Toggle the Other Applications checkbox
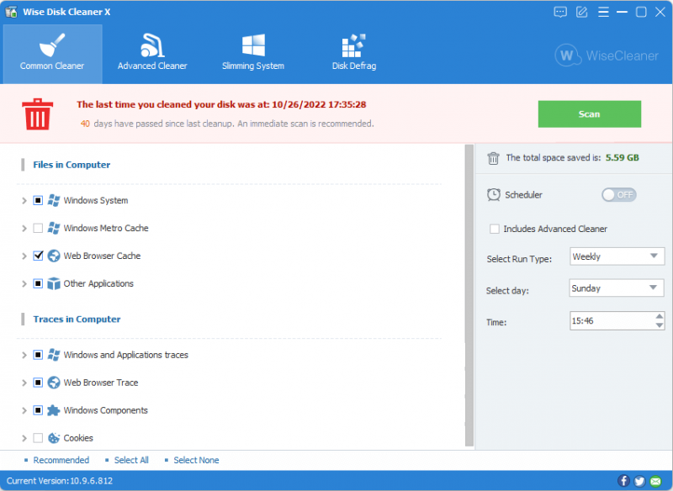This screenshot has height=491, width=673. [38, 283]
